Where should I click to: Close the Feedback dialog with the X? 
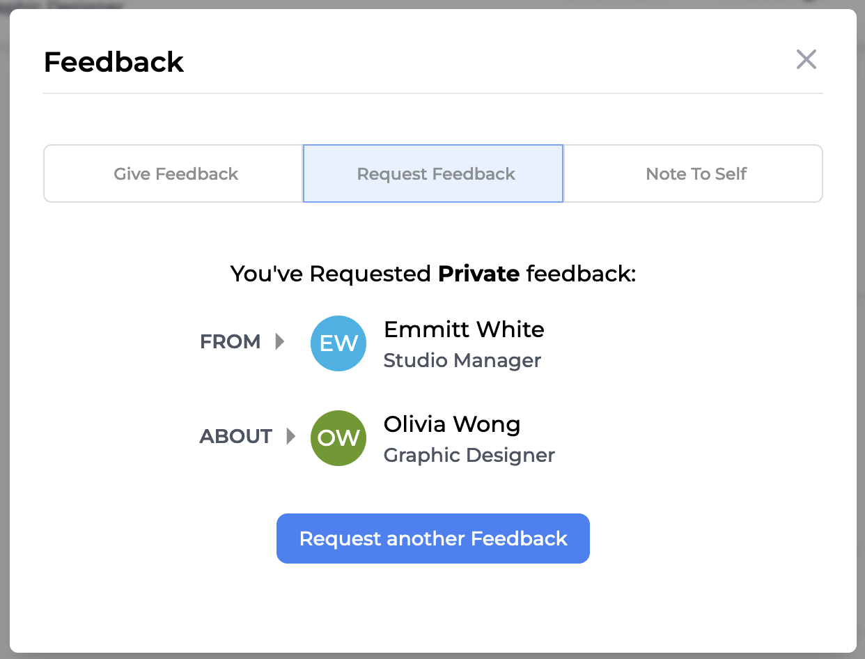806,59
